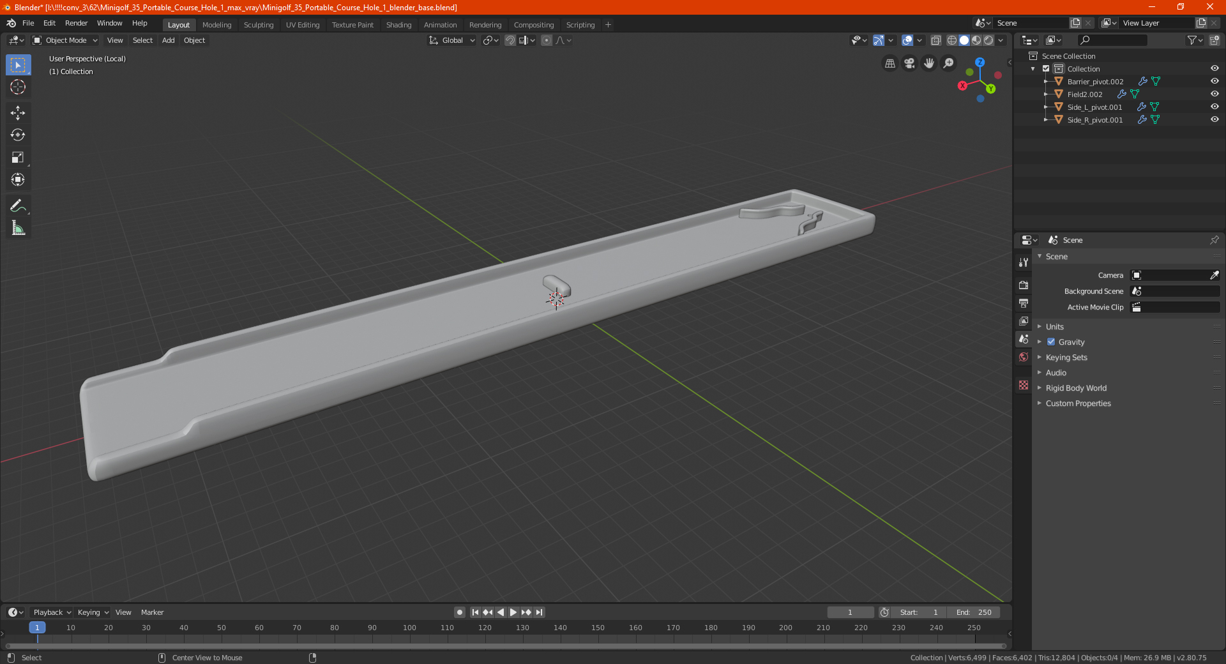Toggle viewport gizmos

879,40
